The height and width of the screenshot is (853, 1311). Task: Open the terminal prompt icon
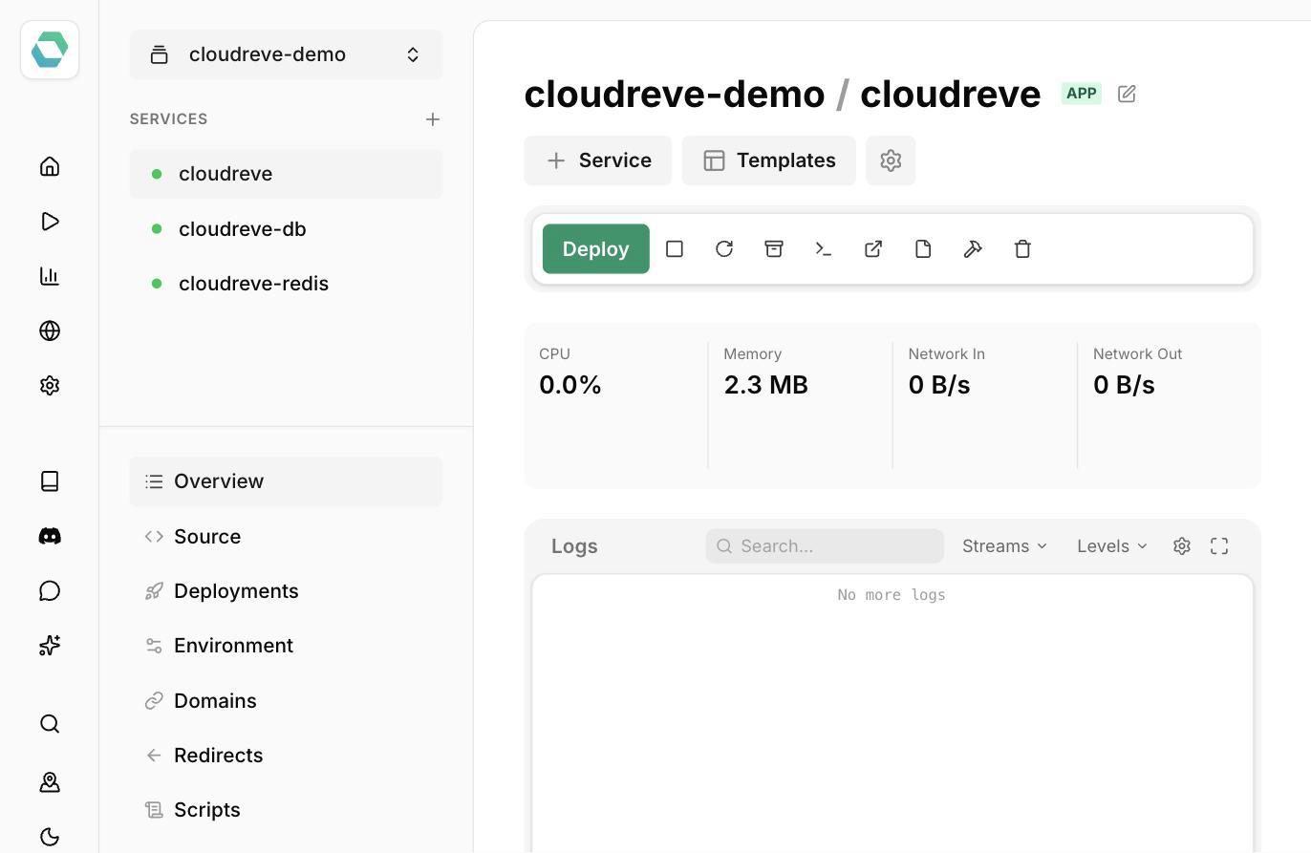pyautogui.click(x=824, y=249)
